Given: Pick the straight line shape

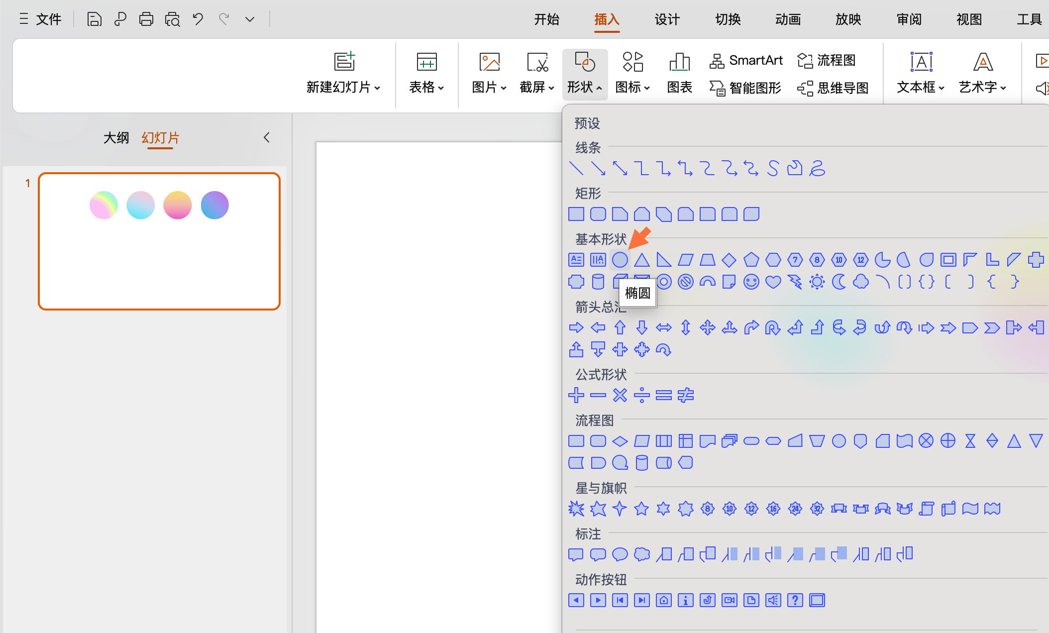Looking at the screenshot, I should [576, 169].
